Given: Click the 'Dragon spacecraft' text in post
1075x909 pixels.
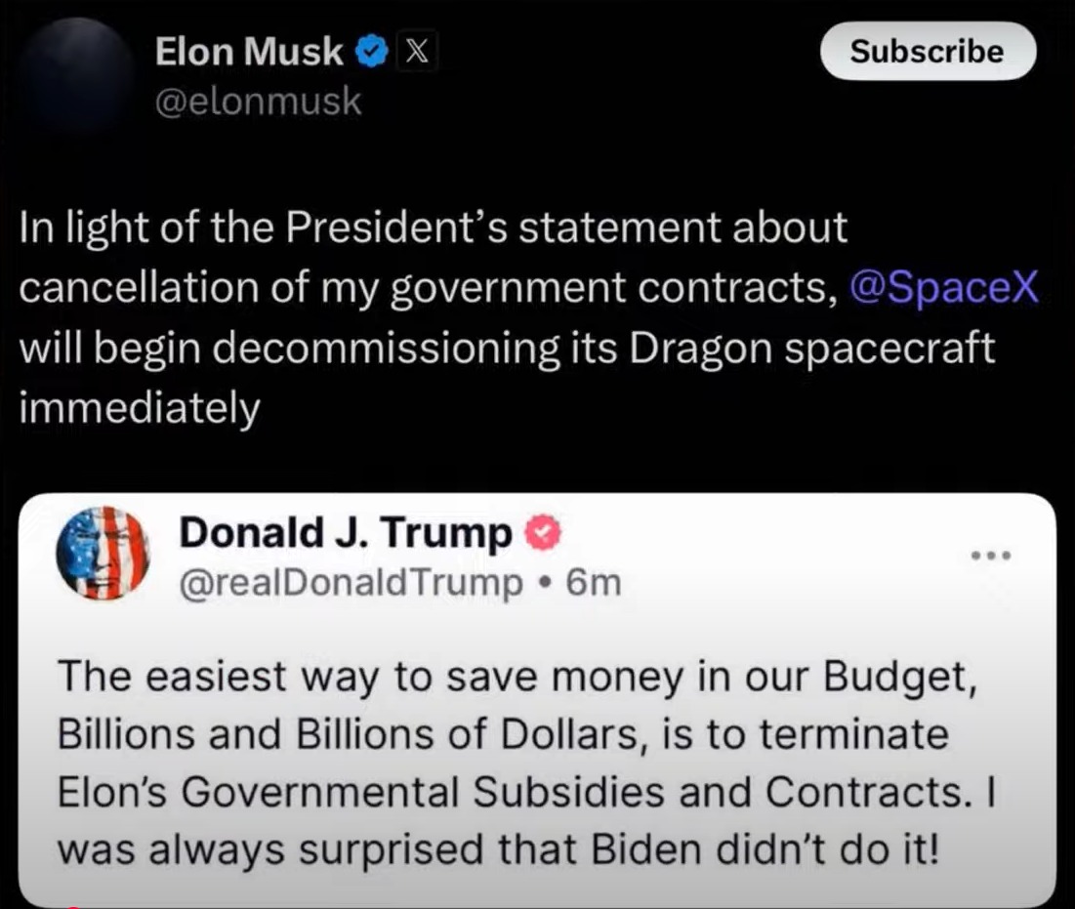Looking at the screenshot, I should point(811,349).
